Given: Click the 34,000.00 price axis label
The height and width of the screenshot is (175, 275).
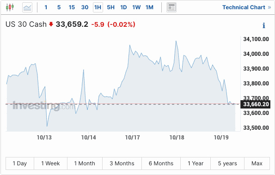Looking at the screenshot, I should [256, 54].
